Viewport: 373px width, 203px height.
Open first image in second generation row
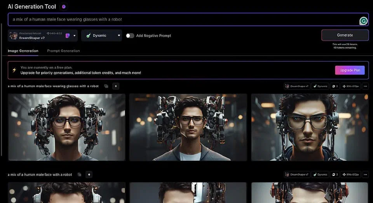click(66, 192)
